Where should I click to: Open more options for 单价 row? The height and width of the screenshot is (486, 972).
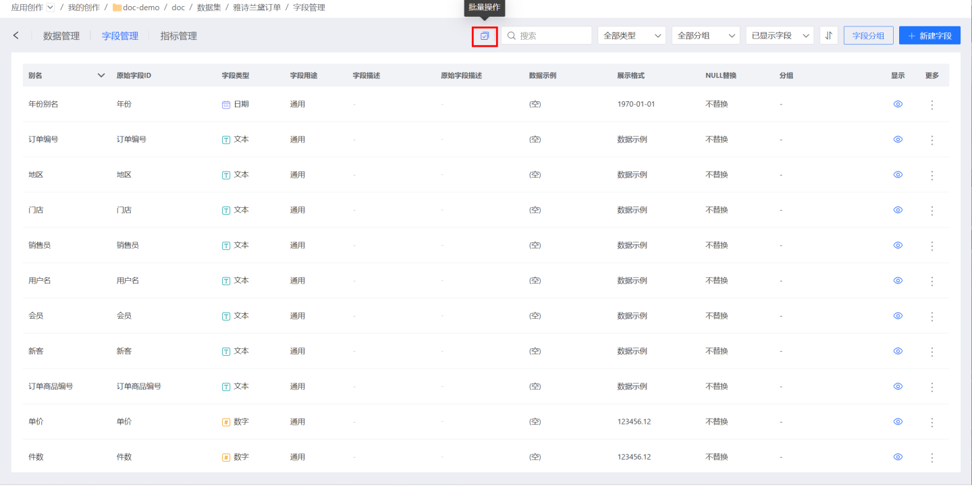[x=932, y=422]
